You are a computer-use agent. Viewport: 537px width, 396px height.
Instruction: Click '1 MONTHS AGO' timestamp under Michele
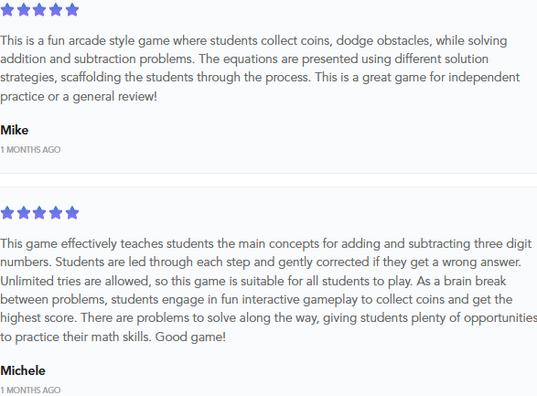[30, 391]
